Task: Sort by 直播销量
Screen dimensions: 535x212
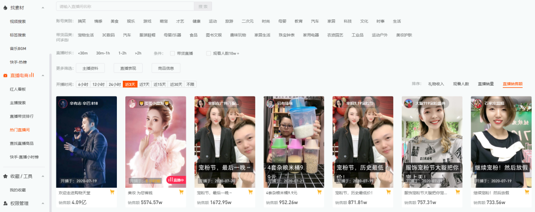Action: coord(486,84)
